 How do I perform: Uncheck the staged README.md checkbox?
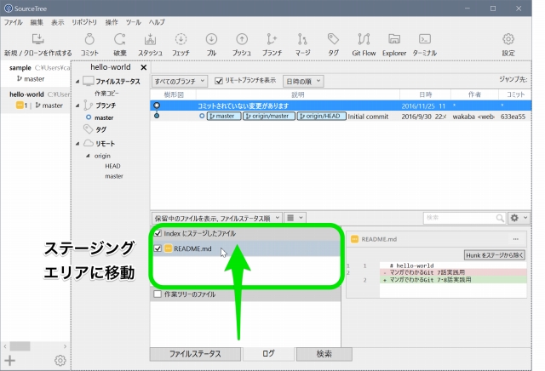(x=158, y=248)
